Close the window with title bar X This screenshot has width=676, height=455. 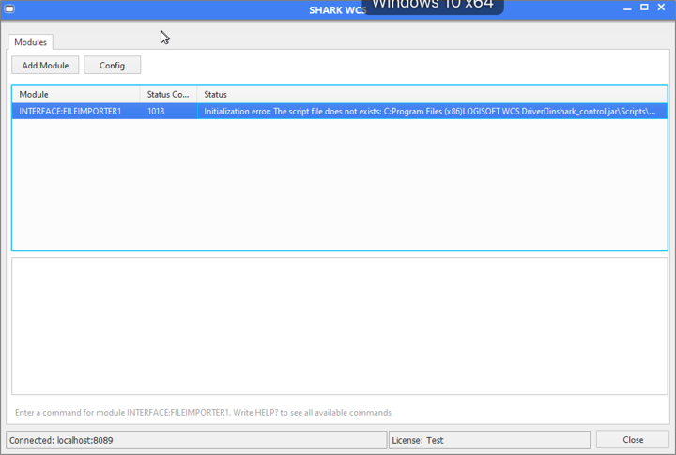coord(661,8)
